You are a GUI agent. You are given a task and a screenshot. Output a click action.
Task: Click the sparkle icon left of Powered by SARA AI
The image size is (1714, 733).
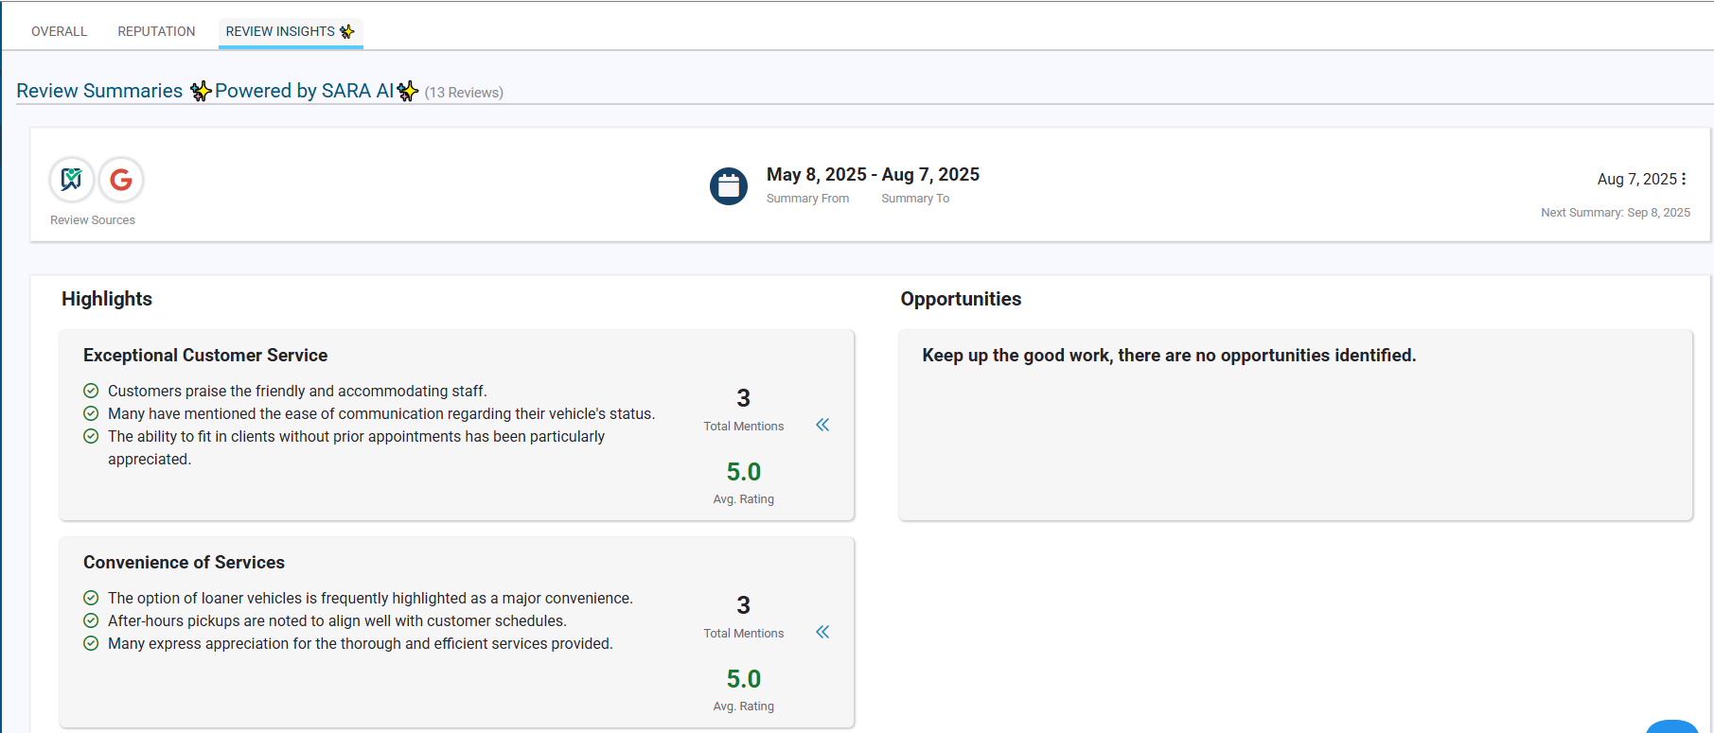point(200,91)
